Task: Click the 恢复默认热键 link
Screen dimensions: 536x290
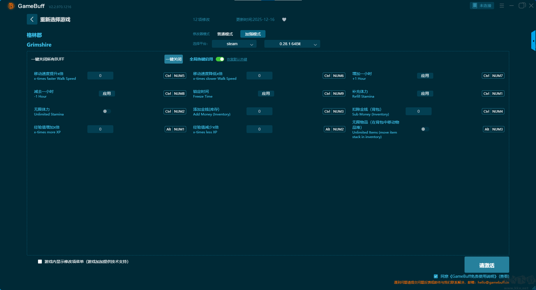Action: 237,59
